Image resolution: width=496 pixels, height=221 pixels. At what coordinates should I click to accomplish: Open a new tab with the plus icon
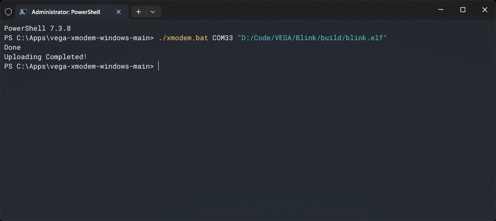pos(139,12)
